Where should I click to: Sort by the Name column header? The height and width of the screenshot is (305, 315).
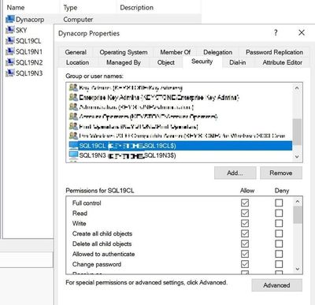(16, 8)
